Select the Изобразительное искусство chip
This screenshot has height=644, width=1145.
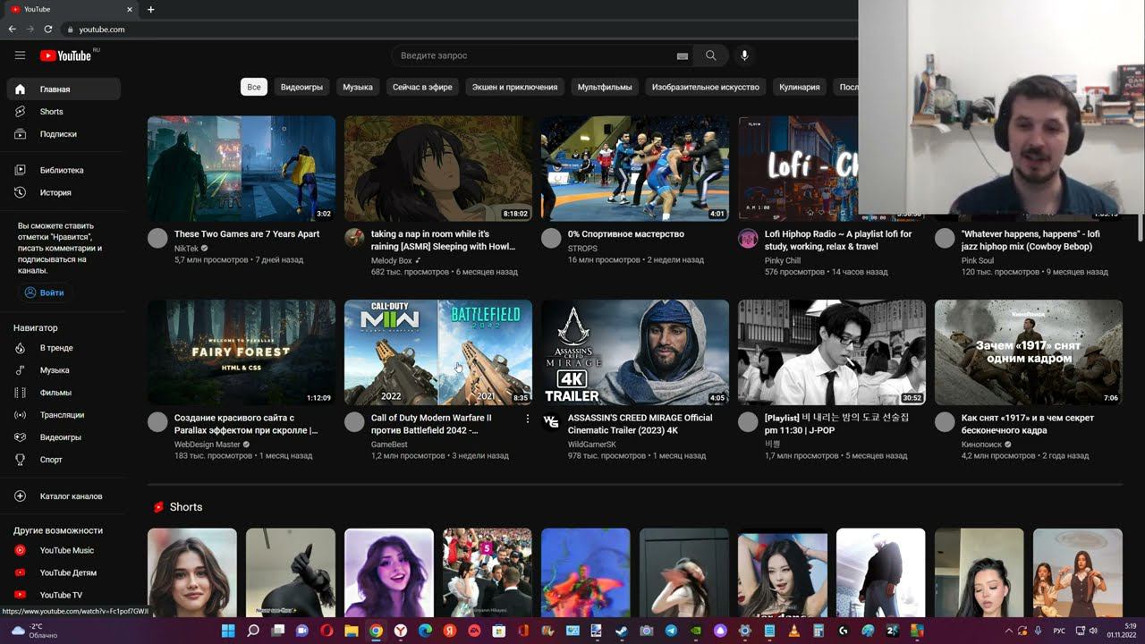[x=706, y=87]
